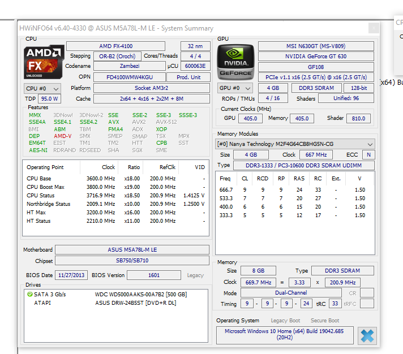This screenshot has height=354, width=403.
Task: Select the Northbridge Status row
Action: pos(115,204)
